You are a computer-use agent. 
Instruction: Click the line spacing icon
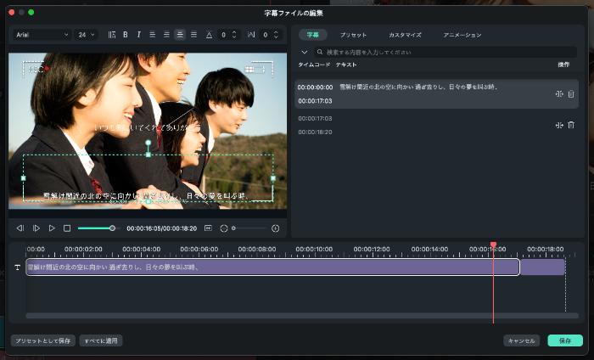click(209, 35)
